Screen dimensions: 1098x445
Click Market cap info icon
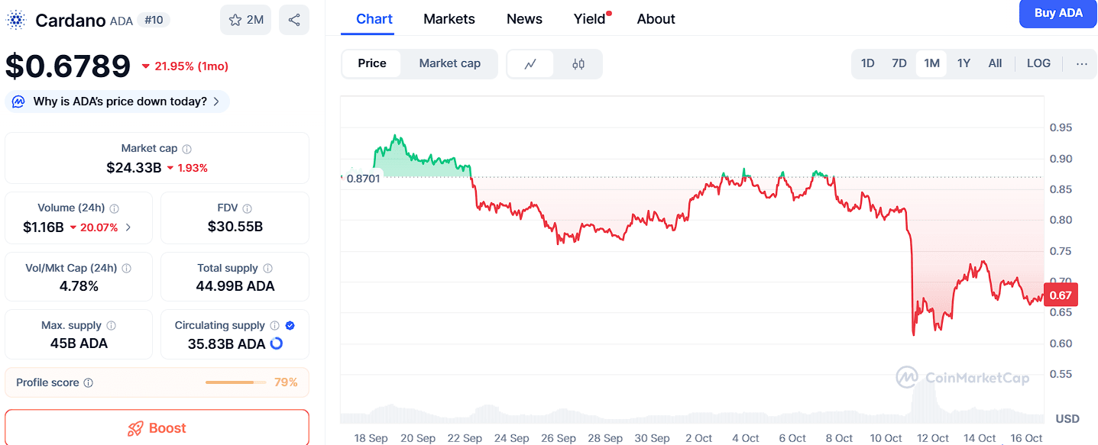[x=187, y=149]
